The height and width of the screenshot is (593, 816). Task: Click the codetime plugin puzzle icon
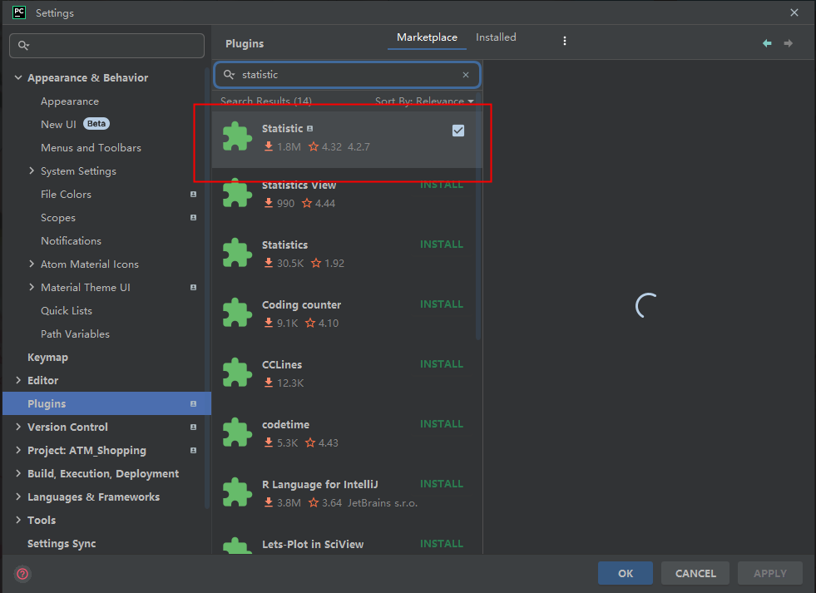pyautogui.click(x=237, y=432)
